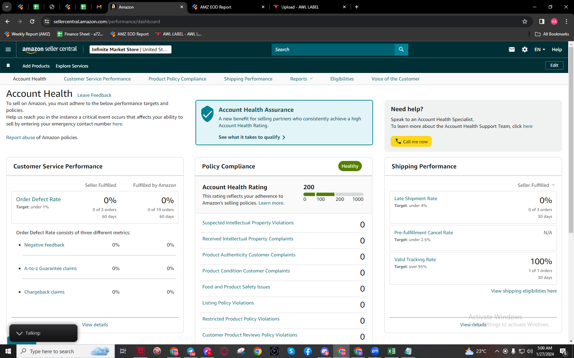Open the Chrome profile avatar
574x358 pixels.
tap(554, 21)
